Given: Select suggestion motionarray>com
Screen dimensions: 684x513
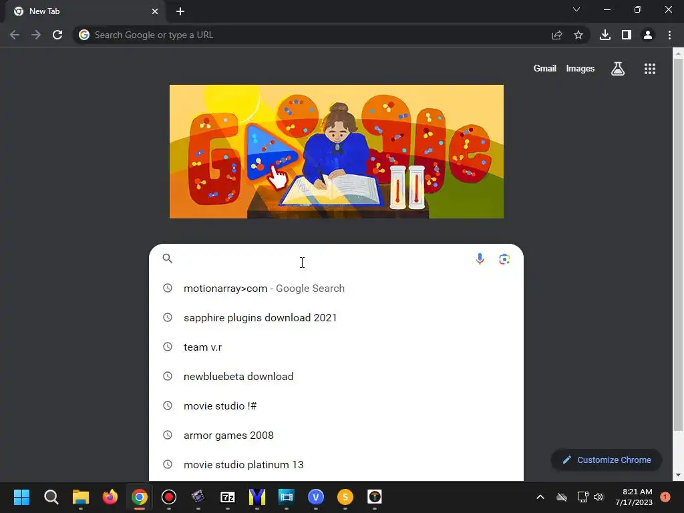Looking at the screenshot, I should point(336,289).
